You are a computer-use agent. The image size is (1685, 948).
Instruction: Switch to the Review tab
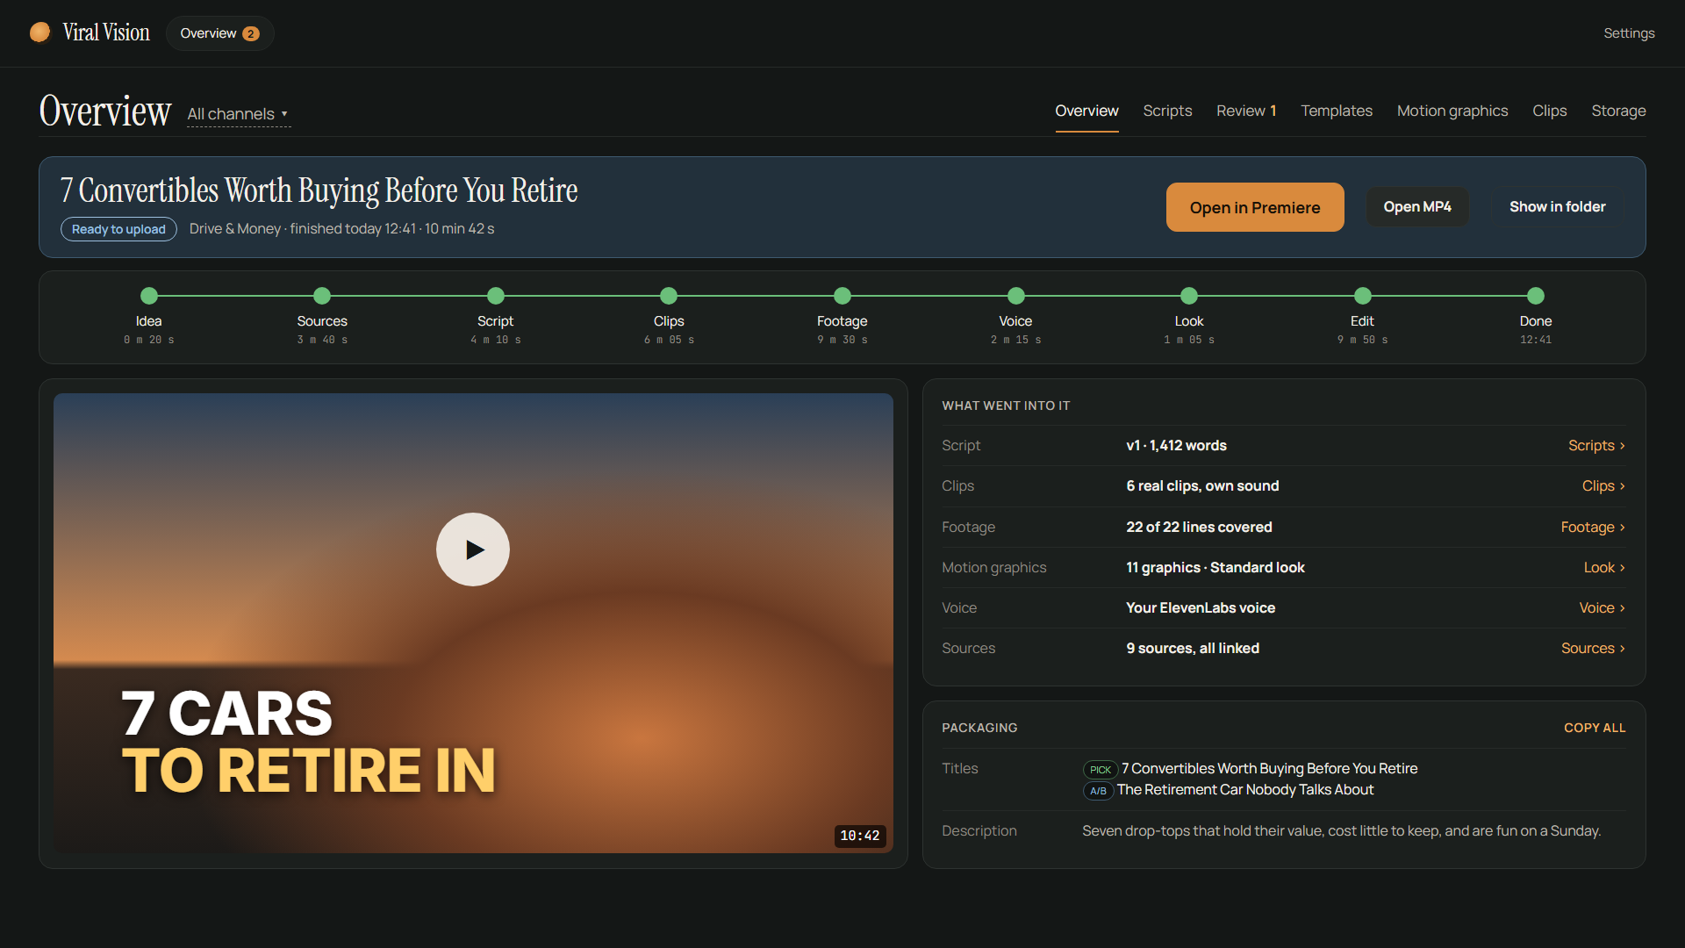tap(1246, 111)
